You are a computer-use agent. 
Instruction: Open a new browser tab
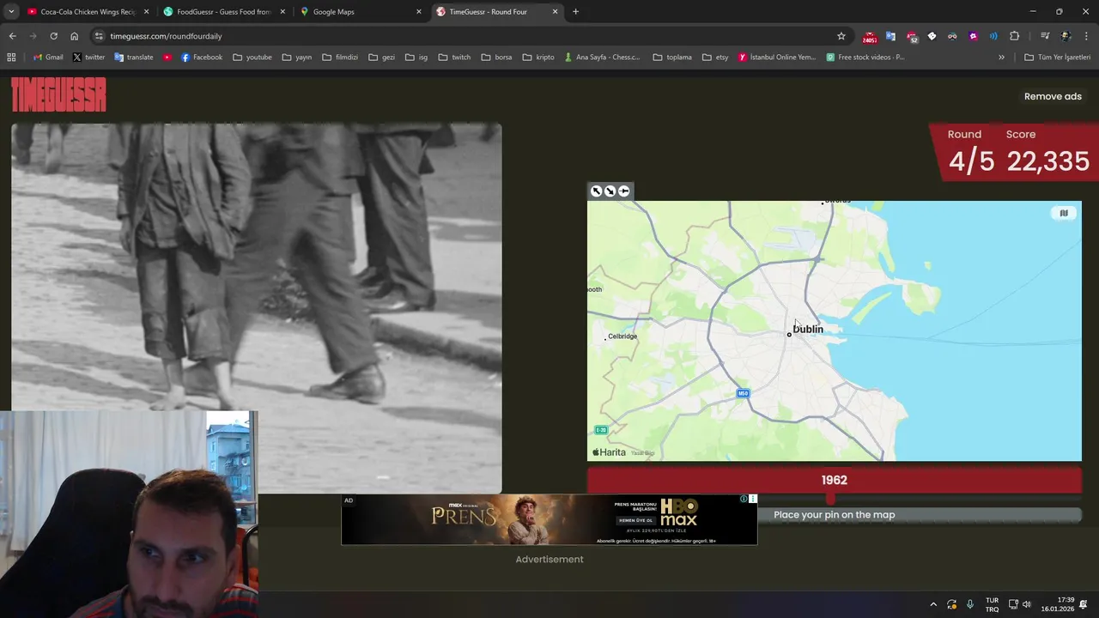pyautogui.click(x=575, y=12)
